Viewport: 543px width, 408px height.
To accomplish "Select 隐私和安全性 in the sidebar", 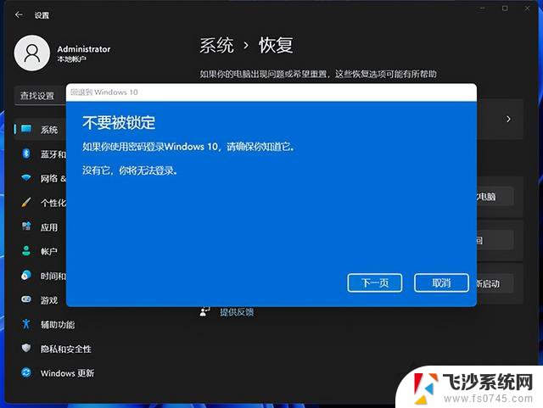I will [x=66, y=349].
